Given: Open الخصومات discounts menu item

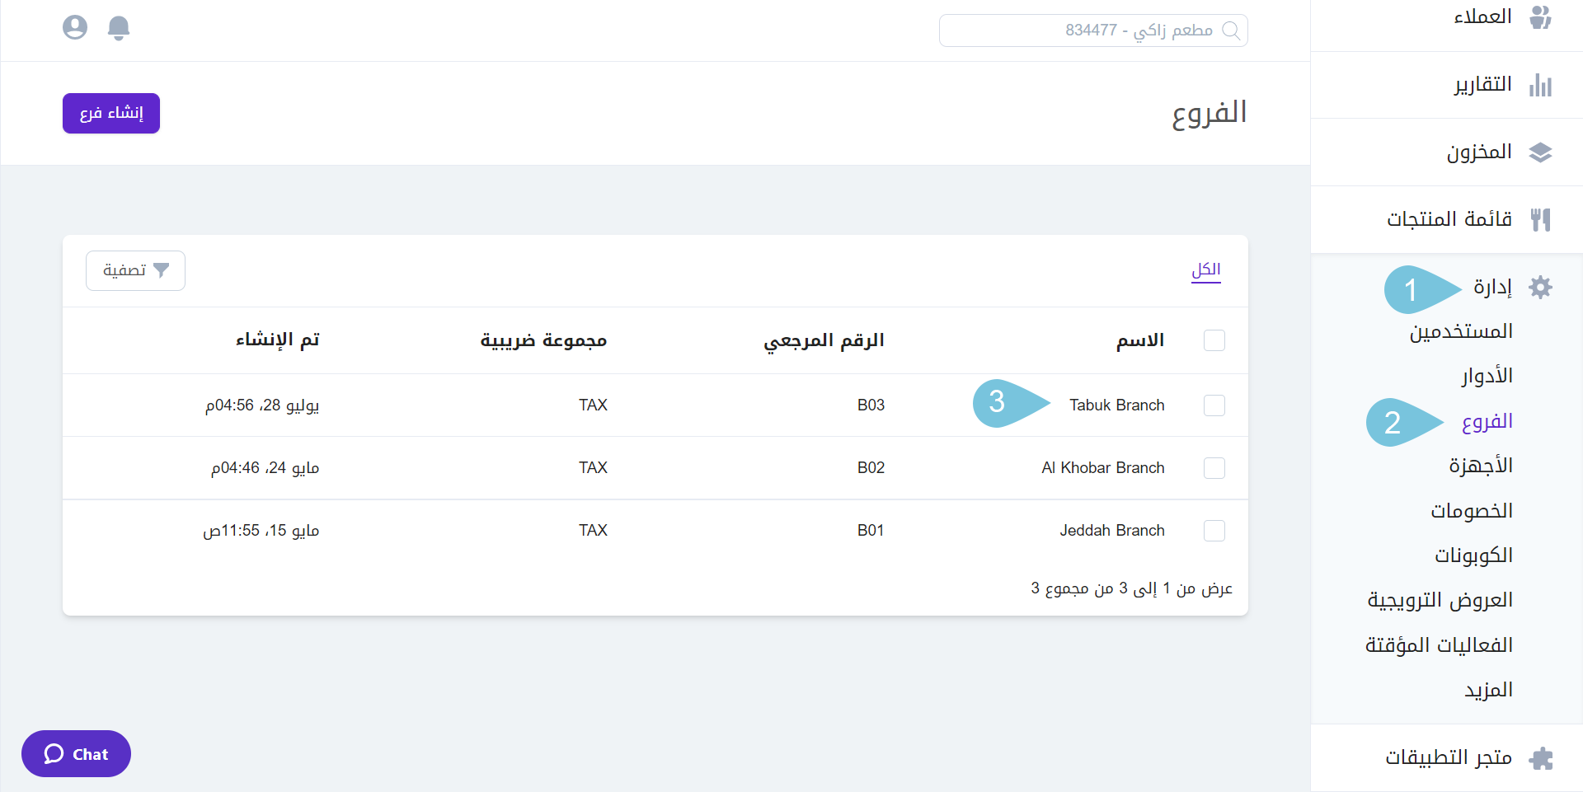Looking at the screenshot, I should pos(1473,510).
